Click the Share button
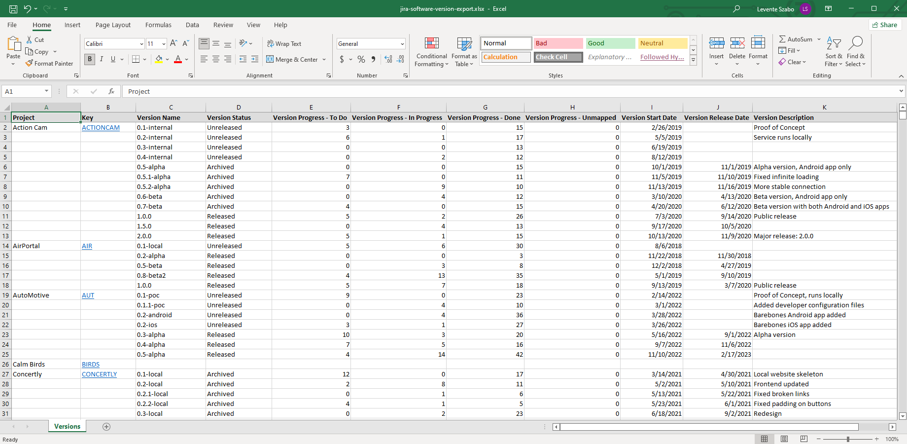Image resolution: width=907 pixels, height=444 pixels. pos(885,25)
